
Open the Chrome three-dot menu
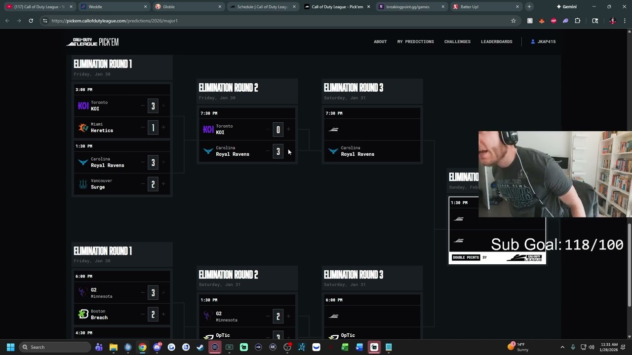(x=625, y=21)
